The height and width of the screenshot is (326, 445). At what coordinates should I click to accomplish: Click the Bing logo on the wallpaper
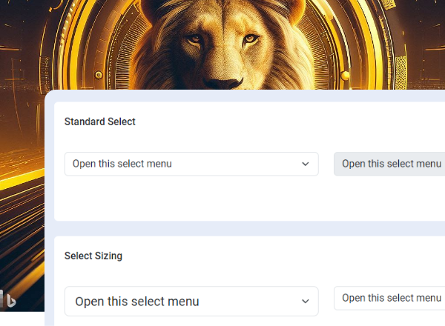(x=11, y=300)
